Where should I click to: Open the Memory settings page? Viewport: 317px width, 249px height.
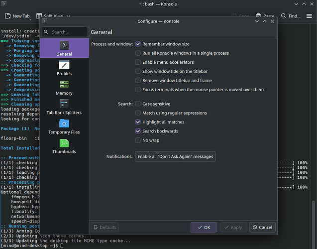coord(64,88)
